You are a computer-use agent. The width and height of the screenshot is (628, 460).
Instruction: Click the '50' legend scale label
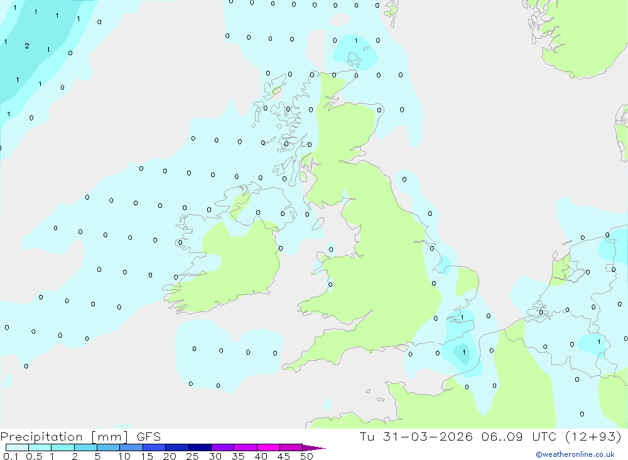[x=306, y=456]
